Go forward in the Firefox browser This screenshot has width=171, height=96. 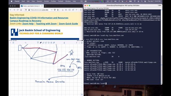14,10
